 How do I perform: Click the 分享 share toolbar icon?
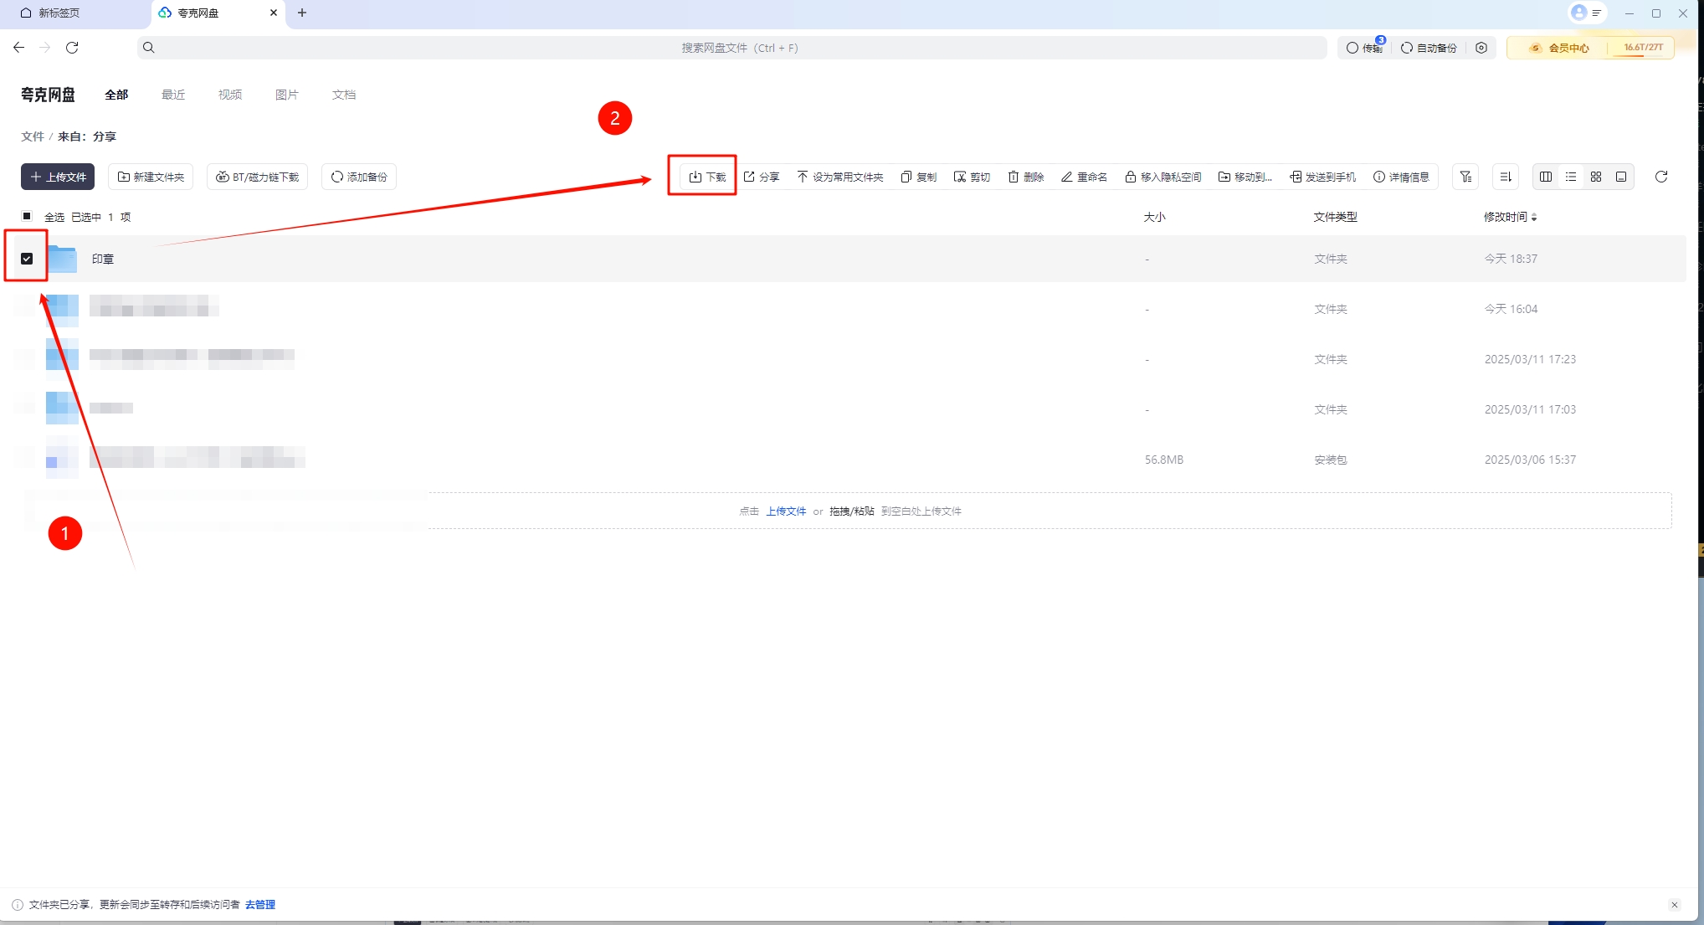pos(749,177)
